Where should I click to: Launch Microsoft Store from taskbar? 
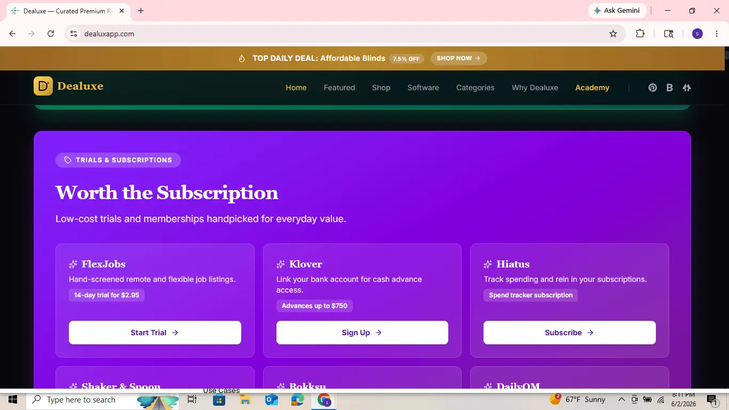click(x=219, y=399)
